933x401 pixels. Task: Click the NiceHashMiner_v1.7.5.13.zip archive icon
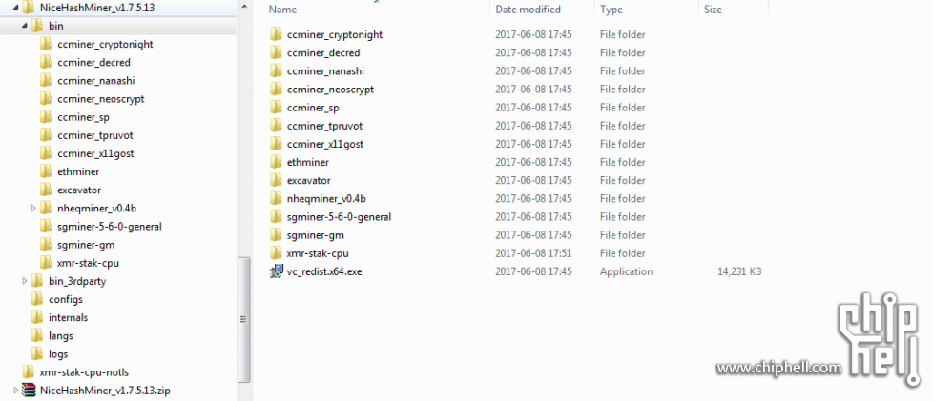click(29, 391)
